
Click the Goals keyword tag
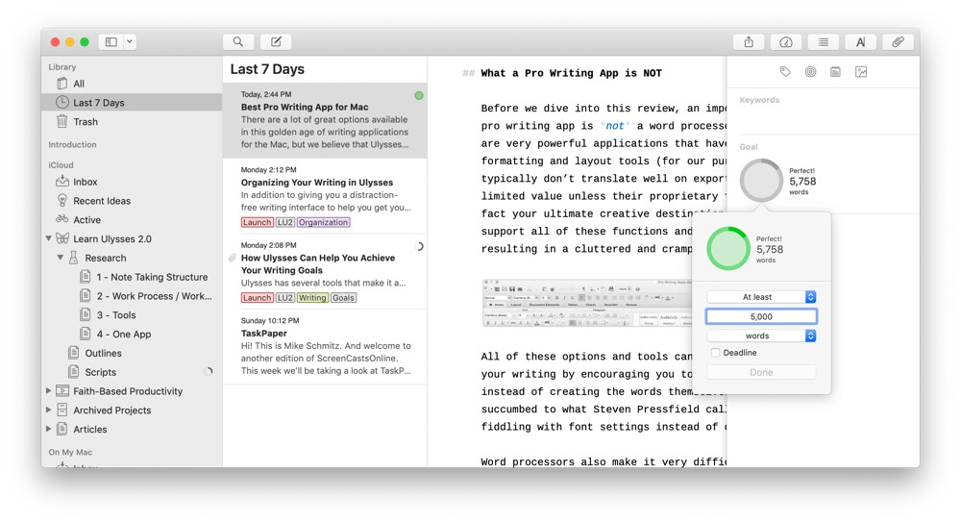(343, 297)
